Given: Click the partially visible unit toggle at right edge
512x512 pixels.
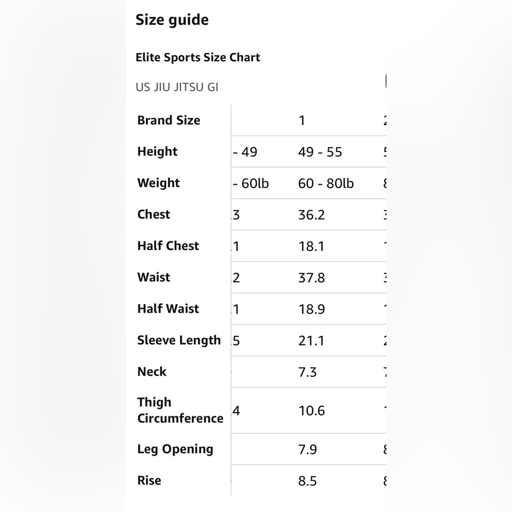Looking at the screenshot, I should tap(386, 81).
